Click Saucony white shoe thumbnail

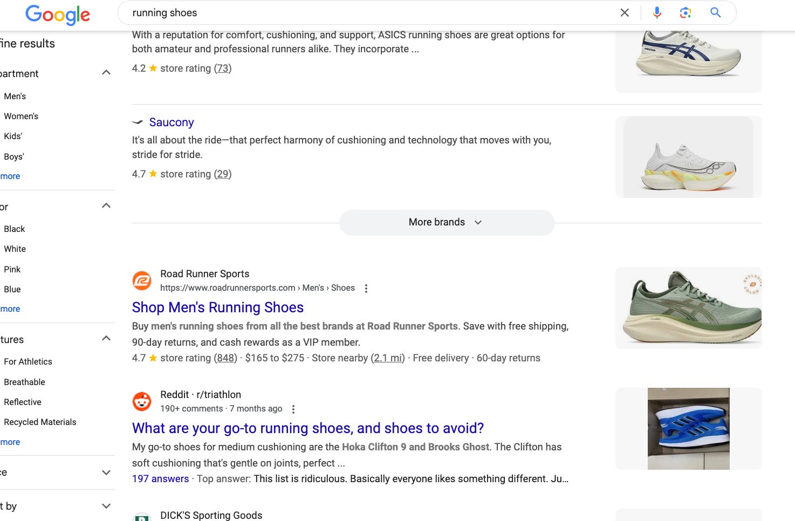[689, 157]
